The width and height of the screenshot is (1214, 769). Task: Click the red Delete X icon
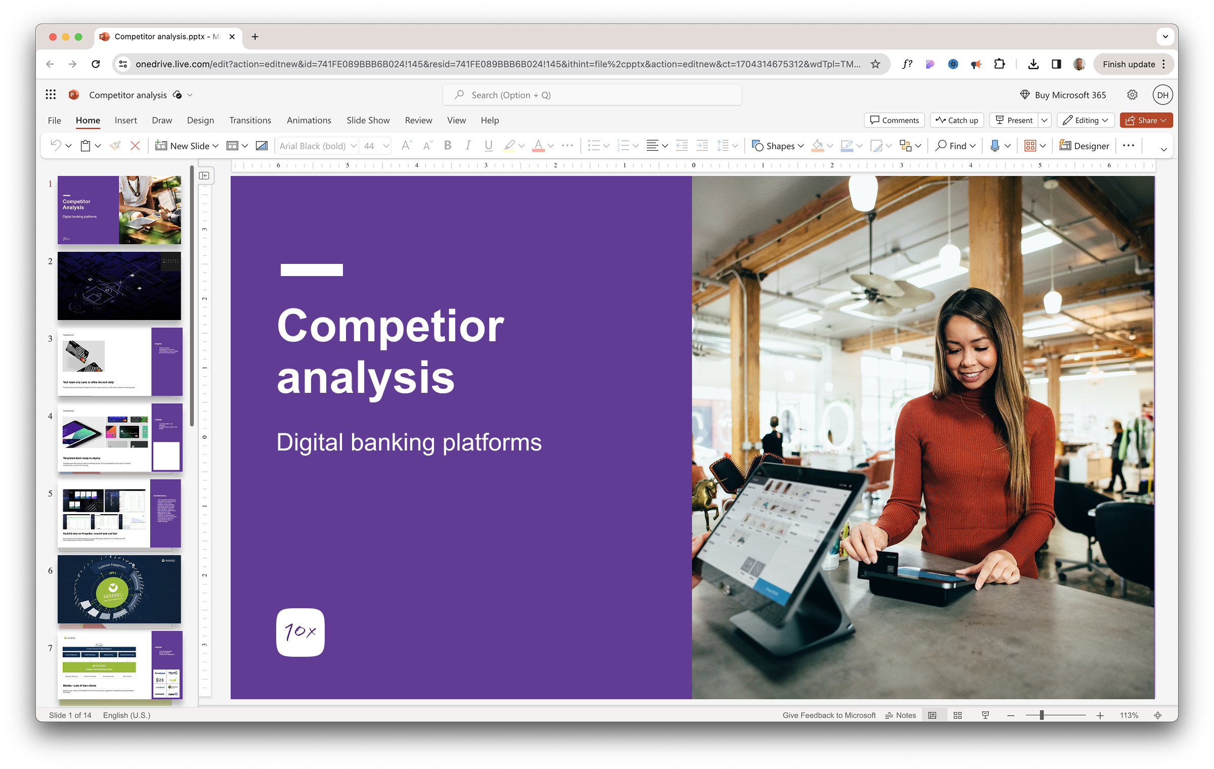click(x=135, y=146)
